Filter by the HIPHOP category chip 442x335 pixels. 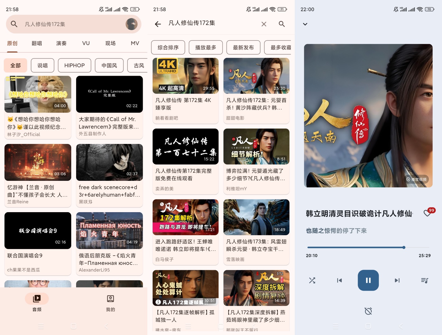[74, 65]
